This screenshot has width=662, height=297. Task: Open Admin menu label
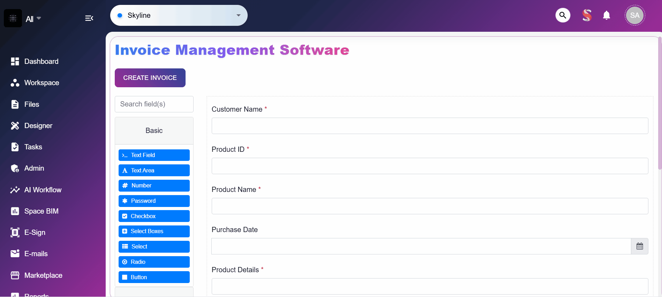coord(34,168)
